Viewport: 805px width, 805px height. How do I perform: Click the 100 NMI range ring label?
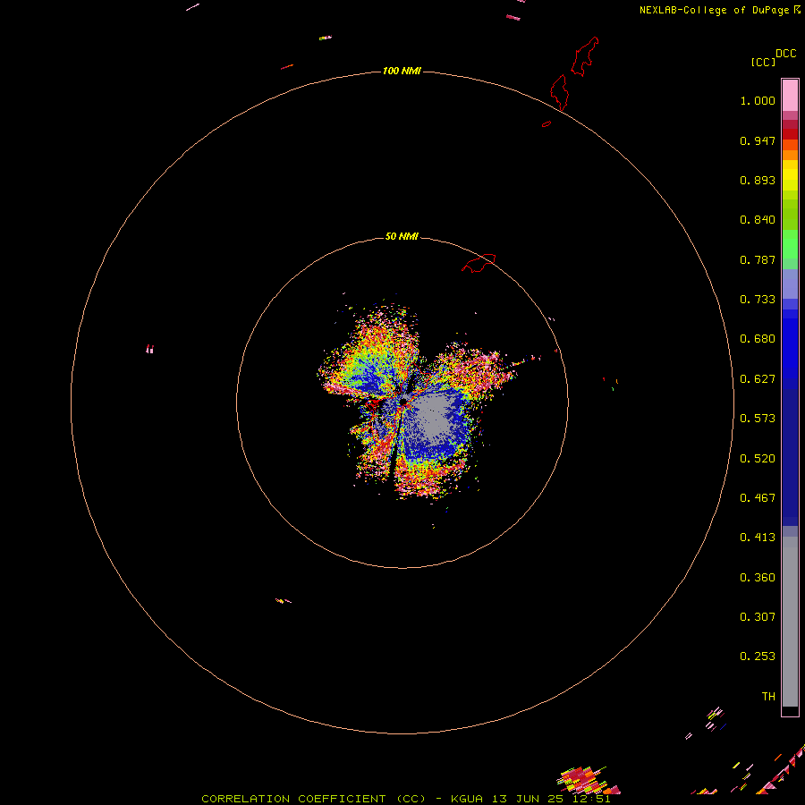402,71
